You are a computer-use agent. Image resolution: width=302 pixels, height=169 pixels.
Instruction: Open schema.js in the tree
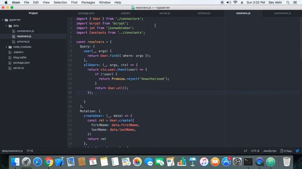23,42
